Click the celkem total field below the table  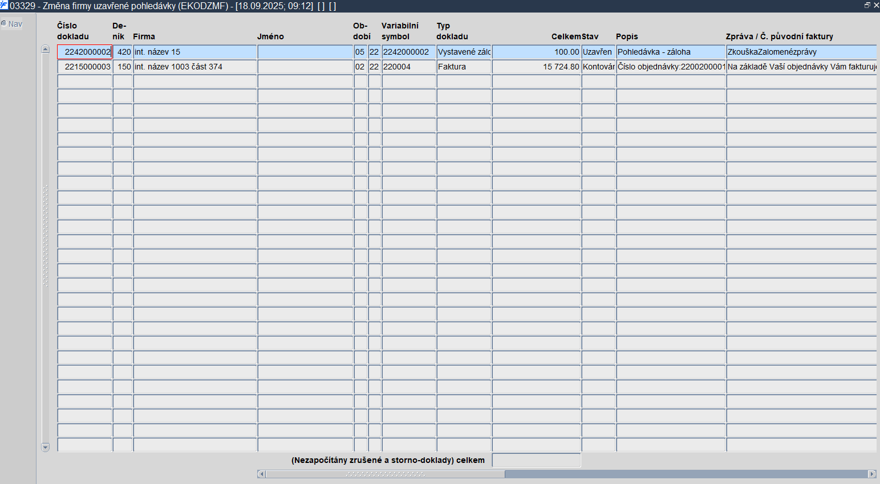[536, 460]
